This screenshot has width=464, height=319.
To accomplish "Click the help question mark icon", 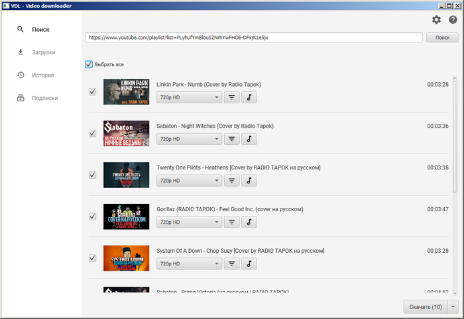I will click(453, 20).
